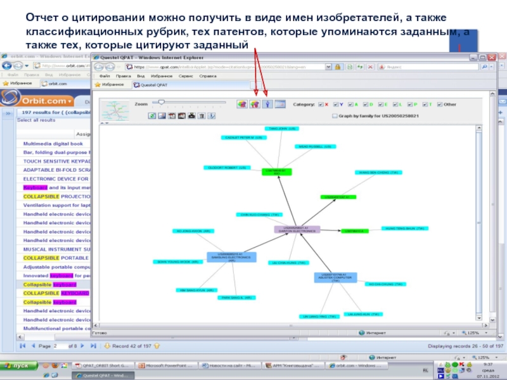Click the picture export icon next to refresh
The width and height of the screenshot is (507, 380).
click(162, 116)
